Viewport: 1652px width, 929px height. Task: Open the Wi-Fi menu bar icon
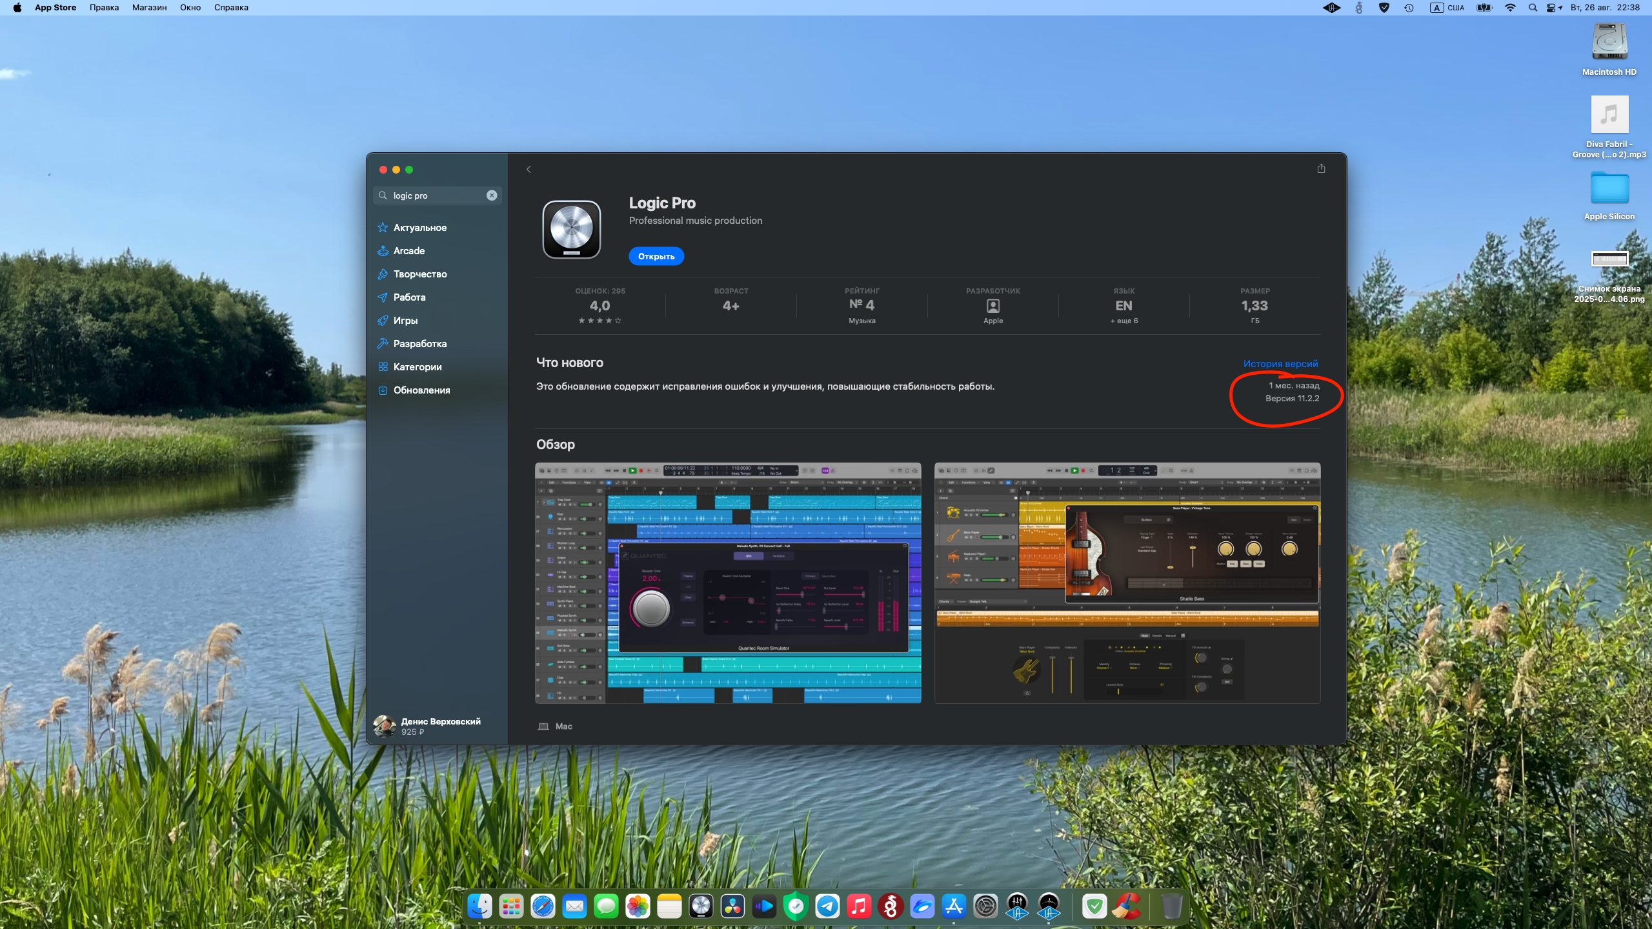click(1510, 8)
